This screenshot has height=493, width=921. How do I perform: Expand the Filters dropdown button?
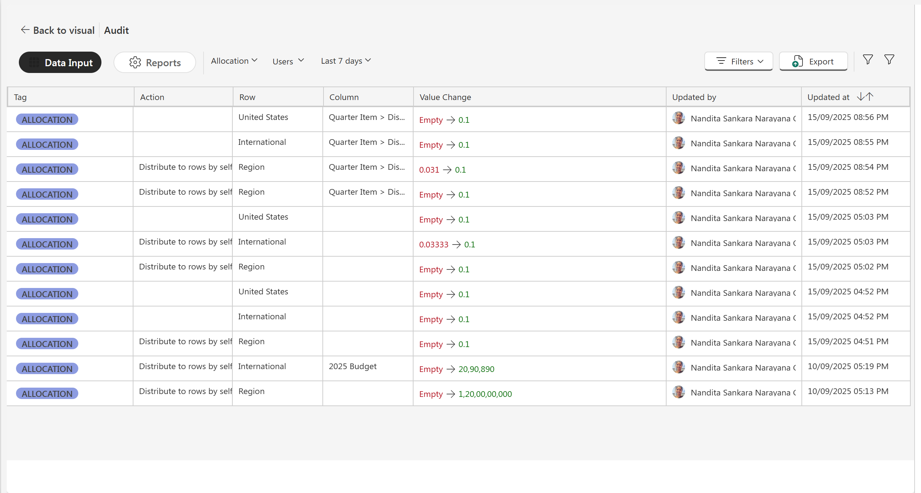(x=739, y=61)
